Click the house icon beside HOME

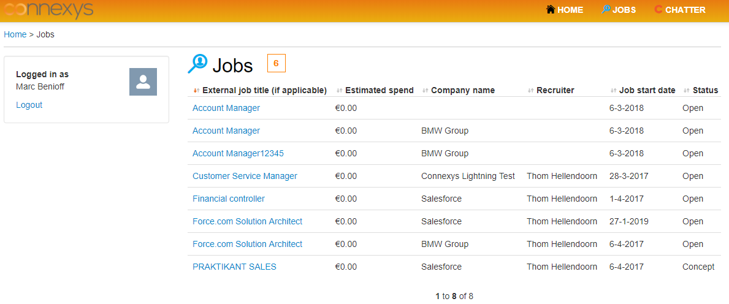[551, 9]
